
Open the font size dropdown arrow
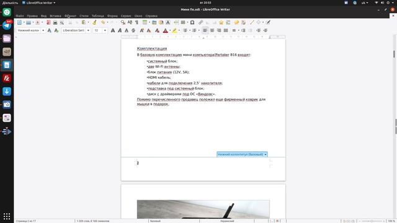(105, 30)
